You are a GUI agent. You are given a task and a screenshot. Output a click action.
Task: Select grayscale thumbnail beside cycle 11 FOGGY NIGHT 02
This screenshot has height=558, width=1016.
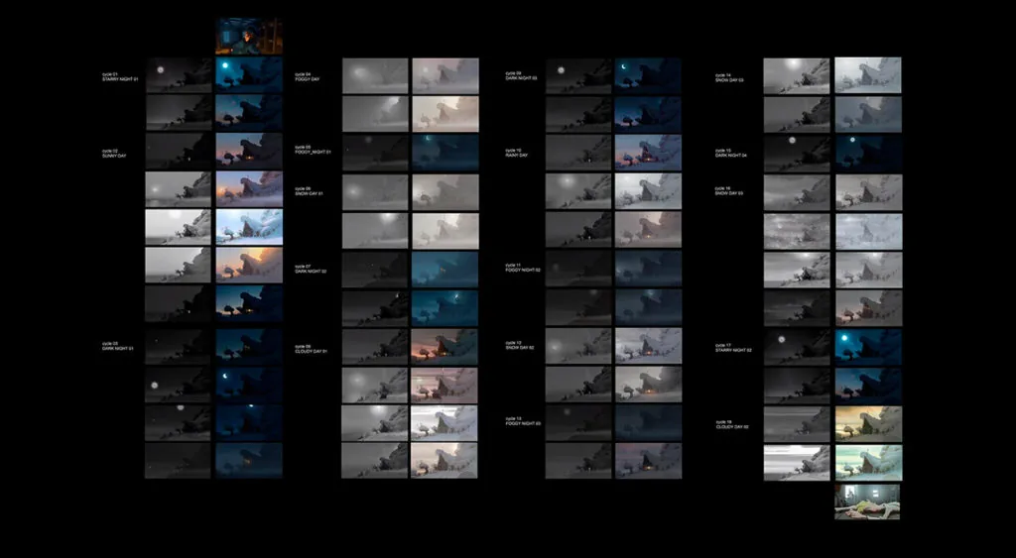point(578,269)
